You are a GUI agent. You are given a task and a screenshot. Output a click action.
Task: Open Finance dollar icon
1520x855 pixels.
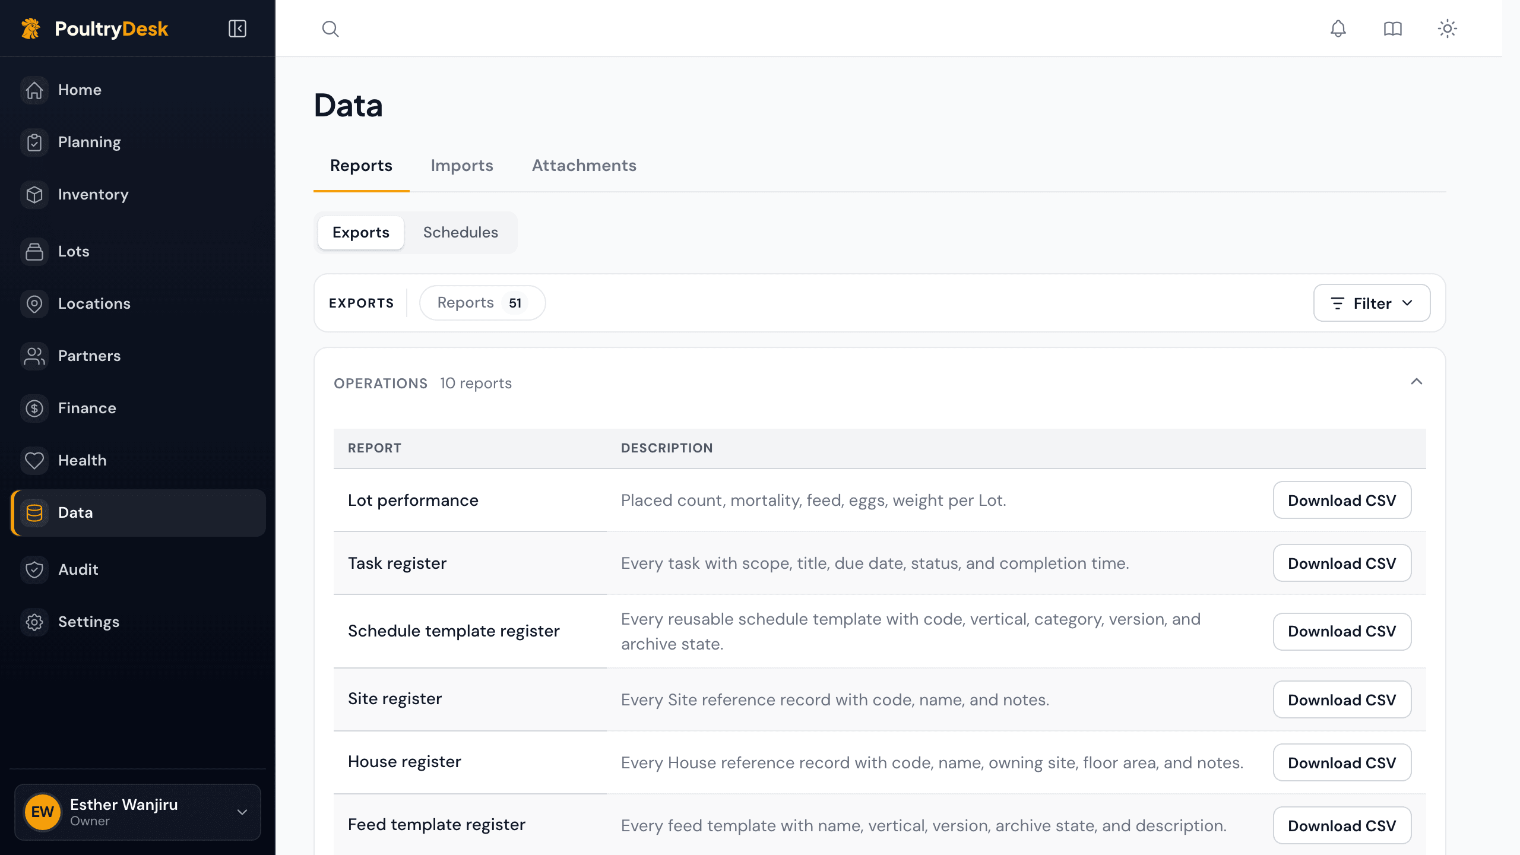coord(34,408)
